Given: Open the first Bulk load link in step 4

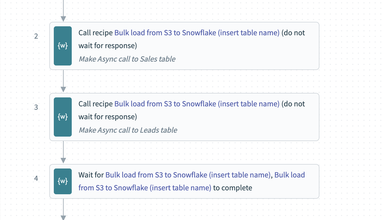Looking at the screenshot, I should pos(187,175).
